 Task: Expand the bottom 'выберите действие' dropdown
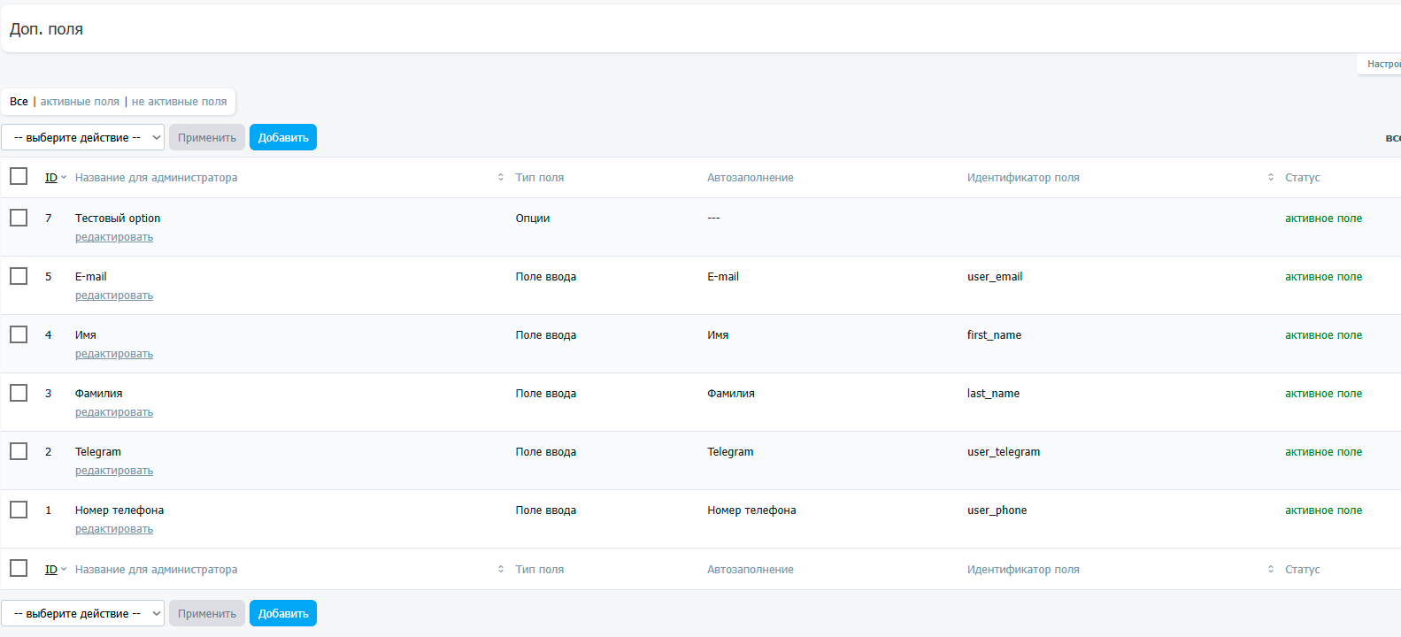coord(82,613)
